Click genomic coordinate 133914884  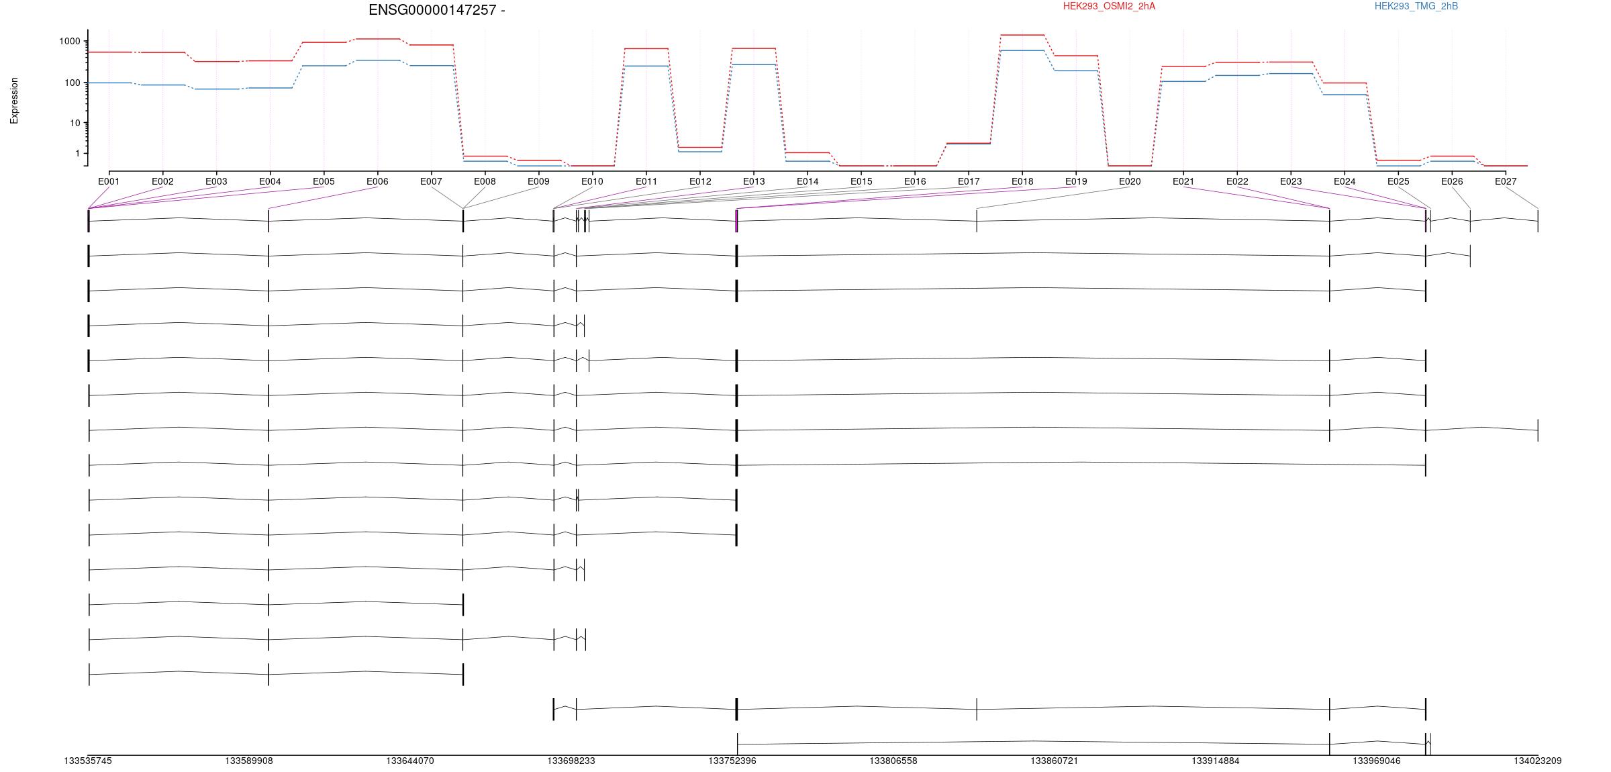coord(1216,761)
